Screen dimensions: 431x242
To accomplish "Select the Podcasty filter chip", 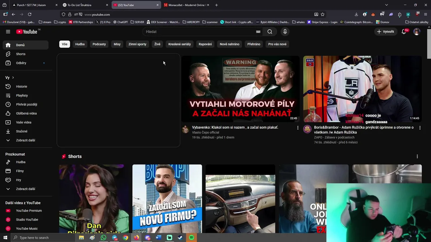I will point(99,44).
